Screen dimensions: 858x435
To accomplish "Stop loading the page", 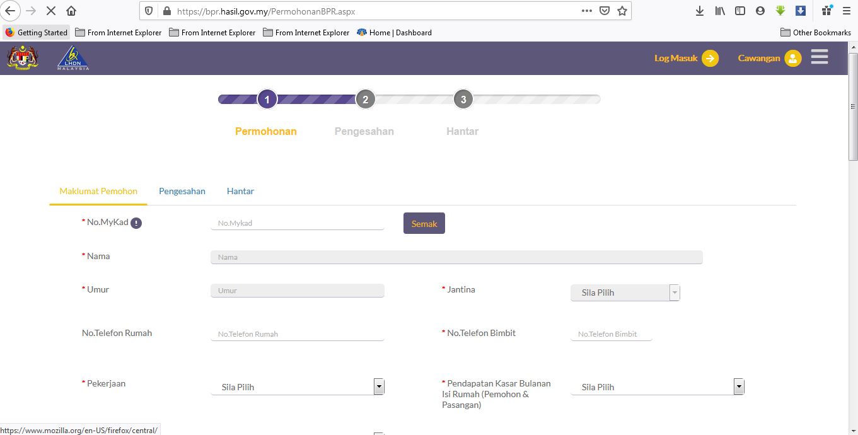I will [51, 11].
